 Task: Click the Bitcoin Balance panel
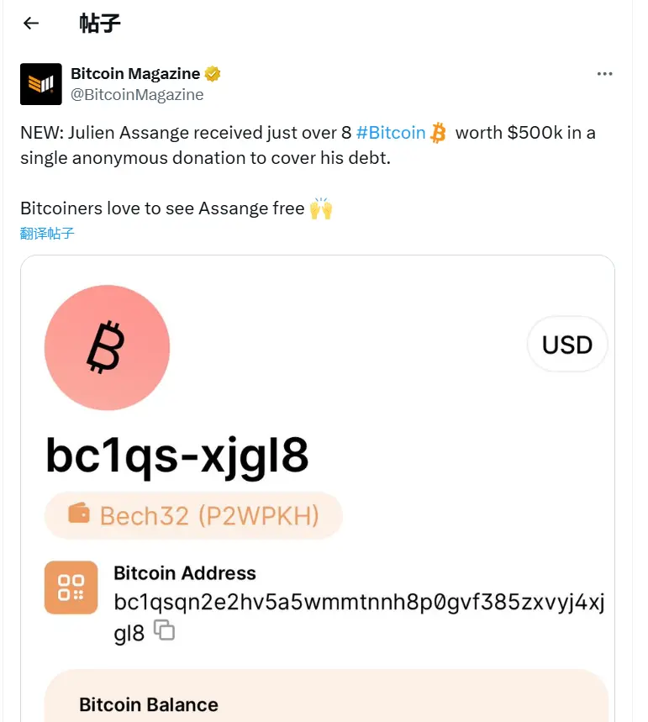[x=326, y=696]
